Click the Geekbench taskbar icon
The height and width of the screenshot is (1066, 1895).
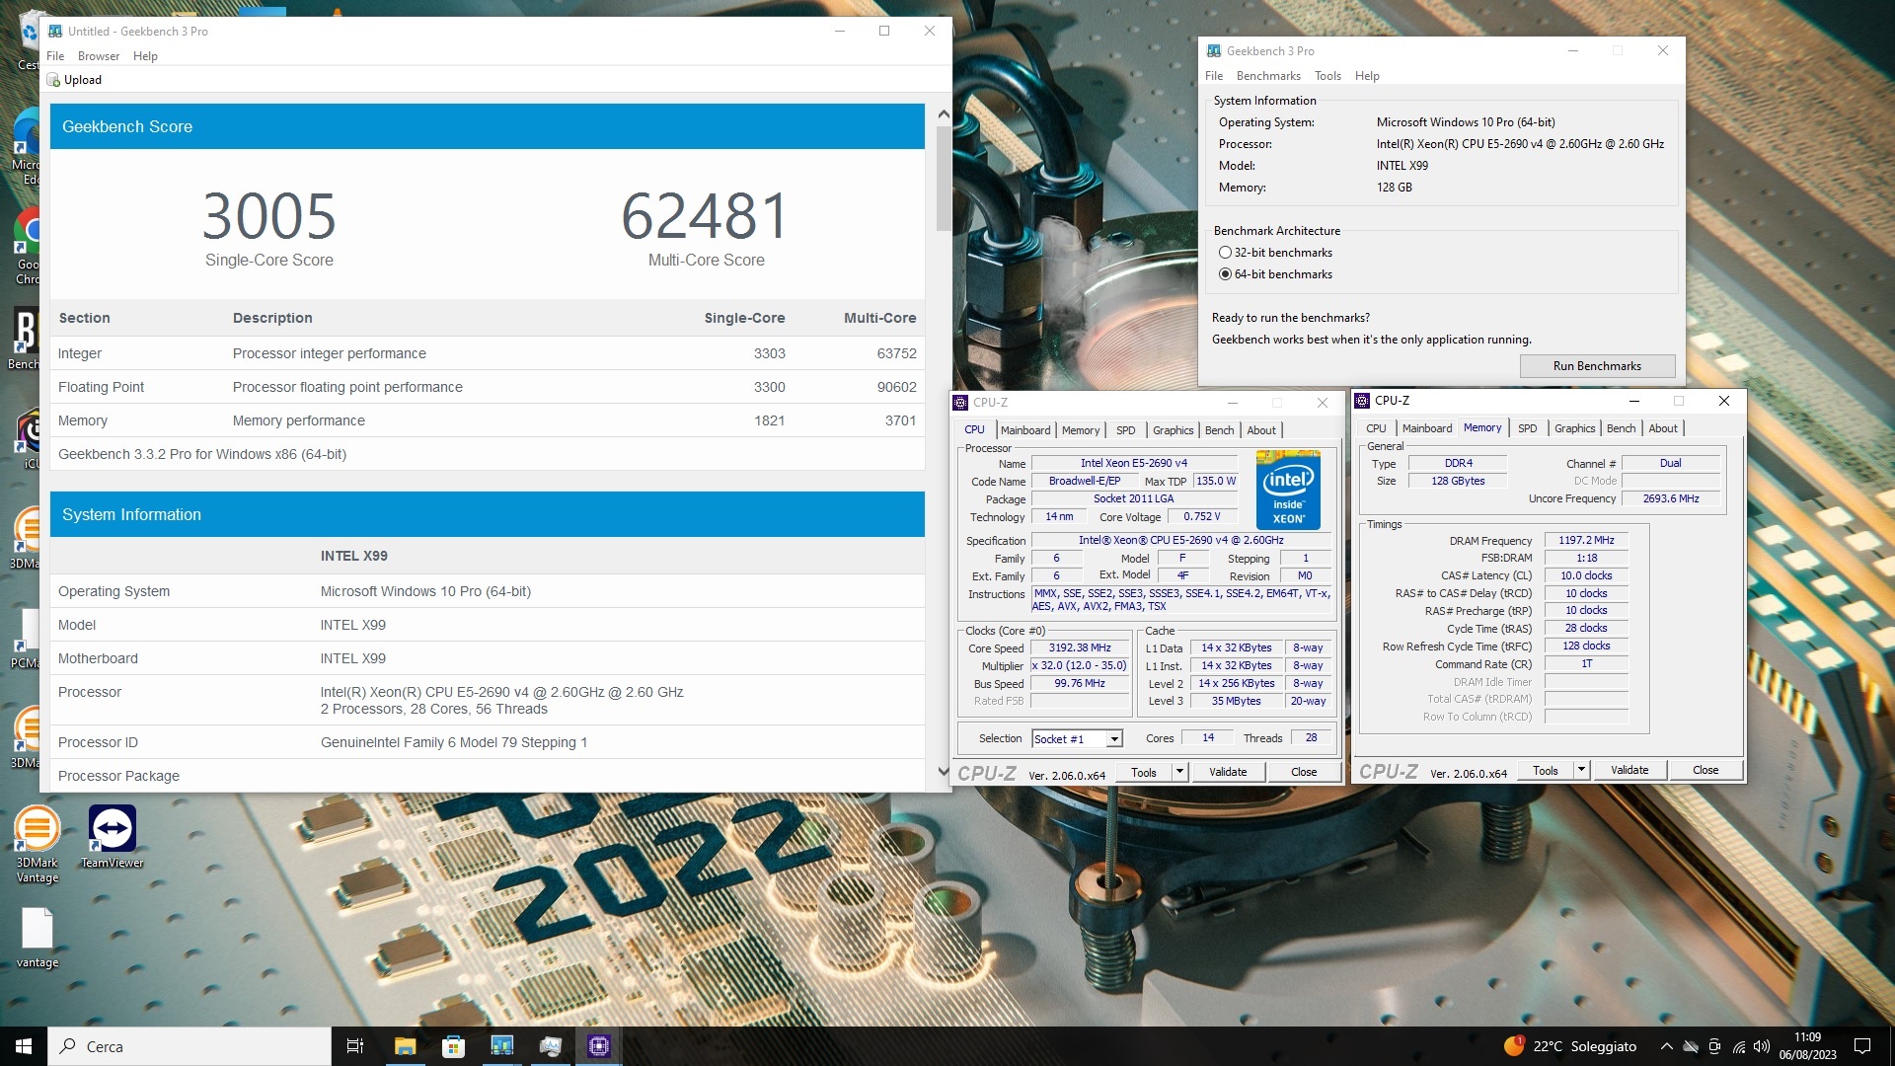502,1046
